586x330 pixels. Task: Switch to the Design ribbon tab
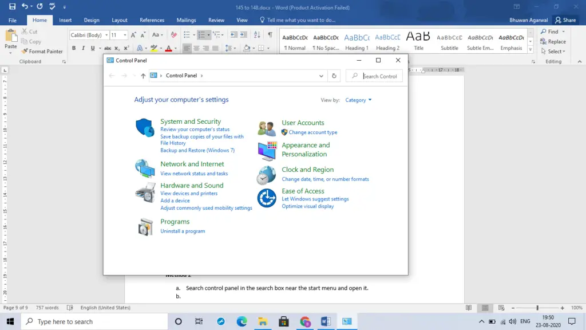pyautogui.click(x=92, y=20)
